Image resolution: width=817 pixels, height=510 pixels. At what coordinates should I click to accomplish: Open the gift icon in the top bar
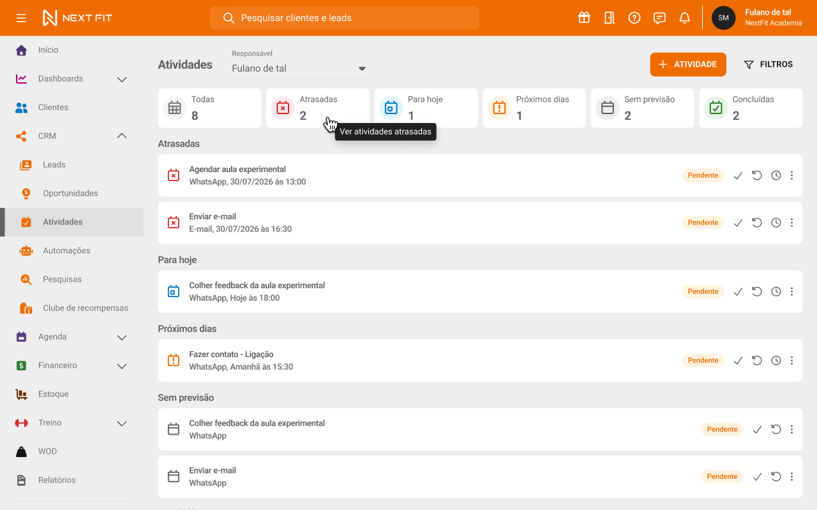584,18
